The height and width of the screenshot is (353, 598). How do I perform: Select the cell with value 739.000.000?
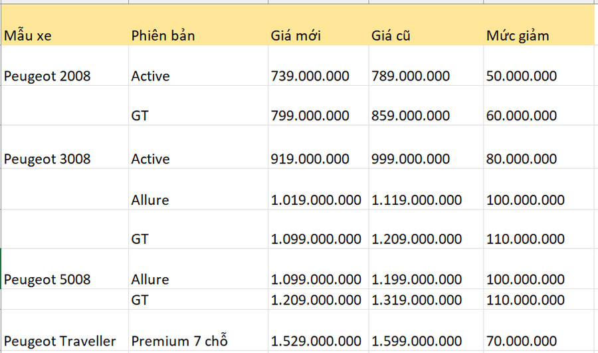tap(310, 76)
